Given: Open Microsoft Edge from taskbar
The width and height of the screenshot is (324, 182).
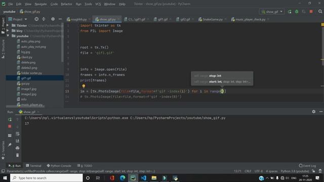Looking at the screenshot, I should (x=123, y=178).
